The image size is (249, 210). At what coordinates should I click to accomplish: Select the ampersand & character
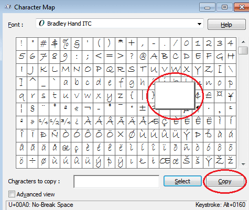click(77, 43)
